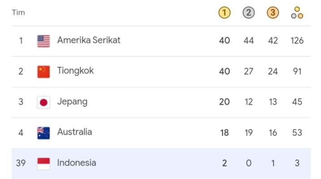Click the Indonesia flag icon
321x179 pixels.
pyautogui.click(x=43, y=163)
